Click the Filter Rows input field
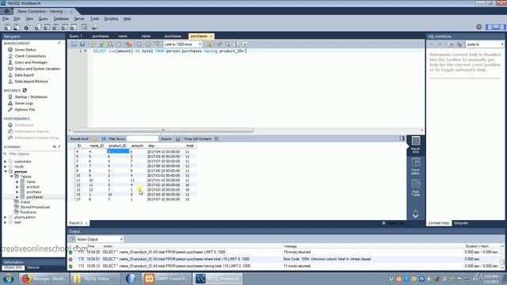The width and height of the screenshot is (507, 285). (x=143, y=139)
